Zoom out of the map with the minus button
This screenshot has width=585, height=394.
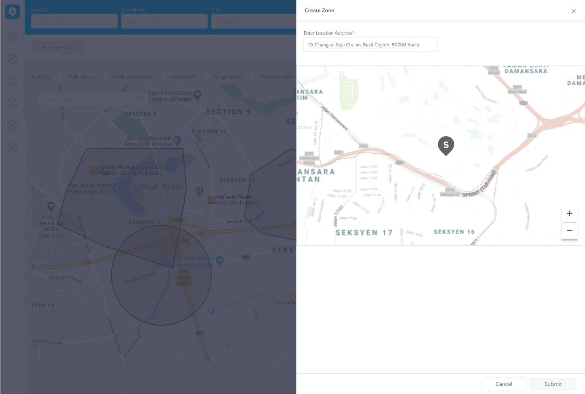point(570,231)
